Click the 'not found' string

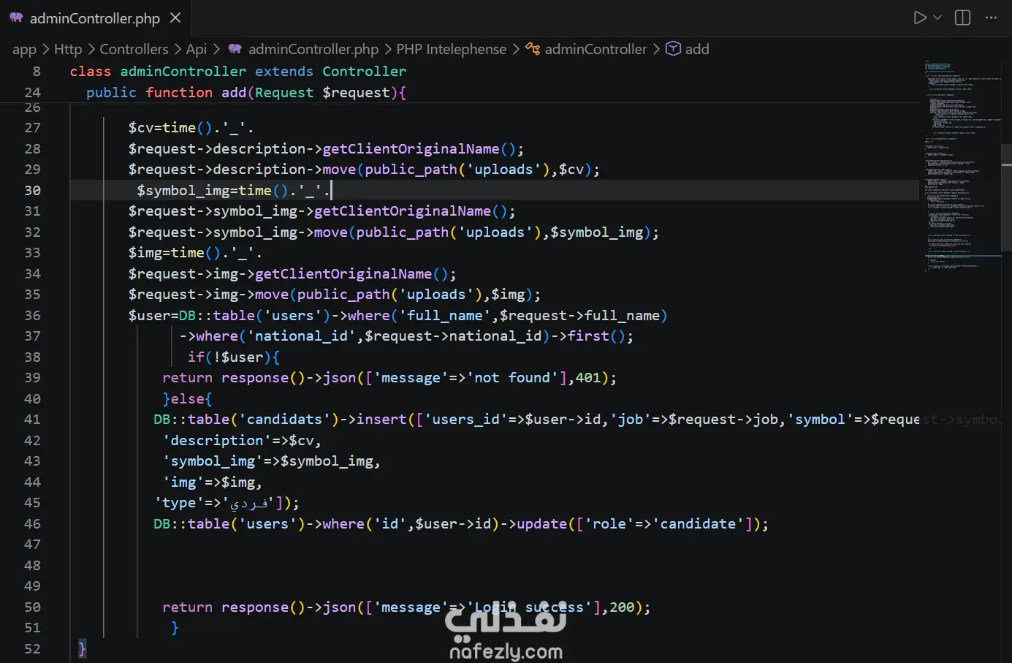point(512,378)
